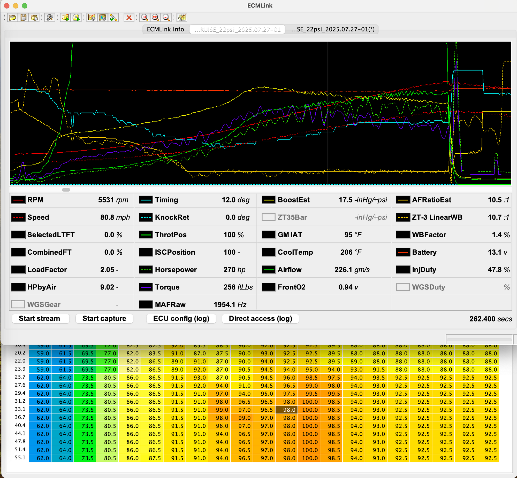The height and width of the screenshot is (478, 517).
Task: Toggle the Airflow green trace swatch
Action: 269,270
